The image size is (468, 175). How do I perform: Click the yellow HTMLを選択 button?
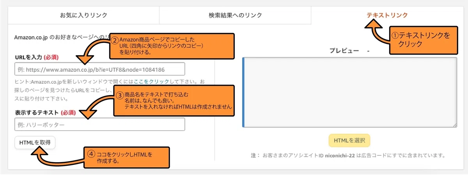click(349, 140)
